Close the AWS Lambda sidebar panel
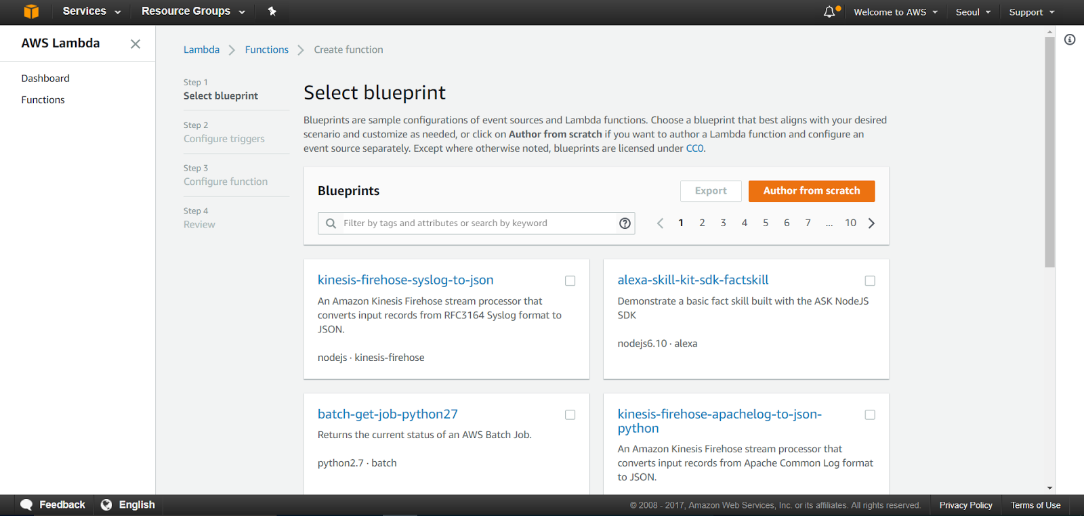The image size is (1084, 516). click(x=135, y=44)
